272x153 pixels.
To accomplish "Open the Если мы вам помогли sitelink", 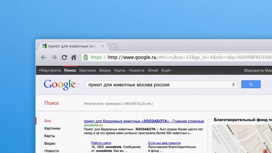I will coord(164,143).
